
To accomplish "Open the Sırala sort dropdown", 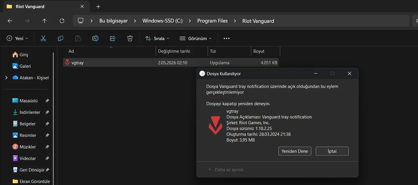I will coord(157,38).
